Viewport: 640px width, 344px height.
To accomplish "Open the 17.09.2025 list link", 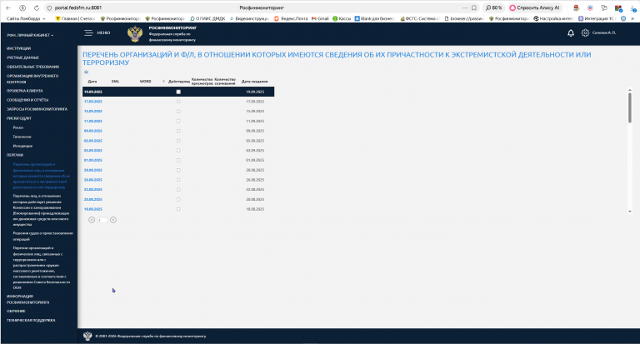I will 93,102.
